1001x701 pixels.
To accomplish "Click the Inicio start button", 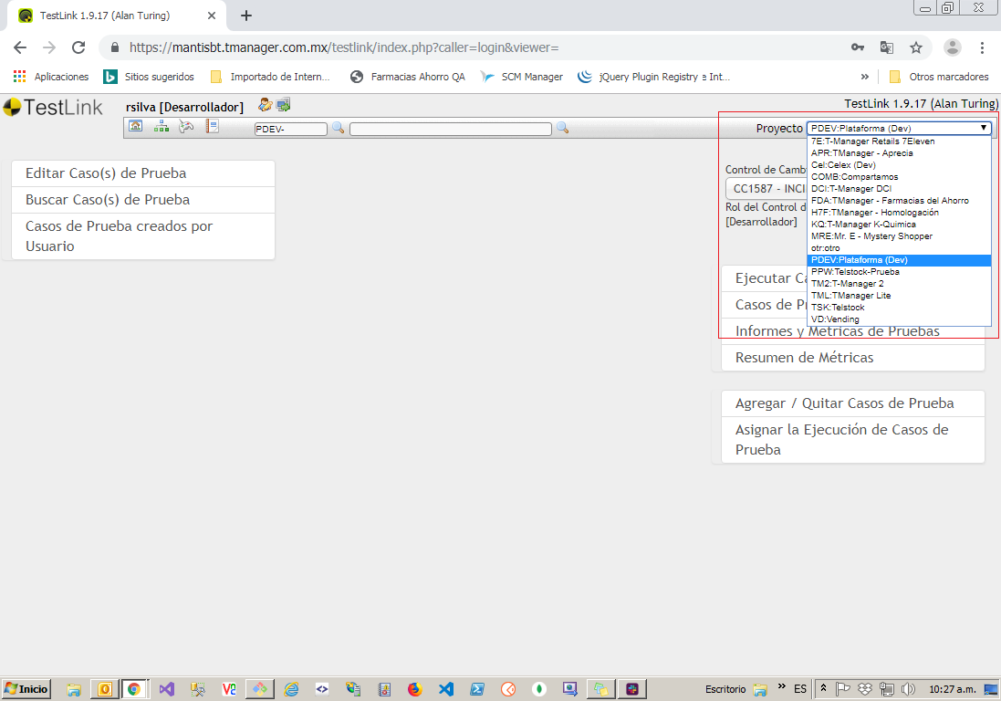I will tap(26, 689).
